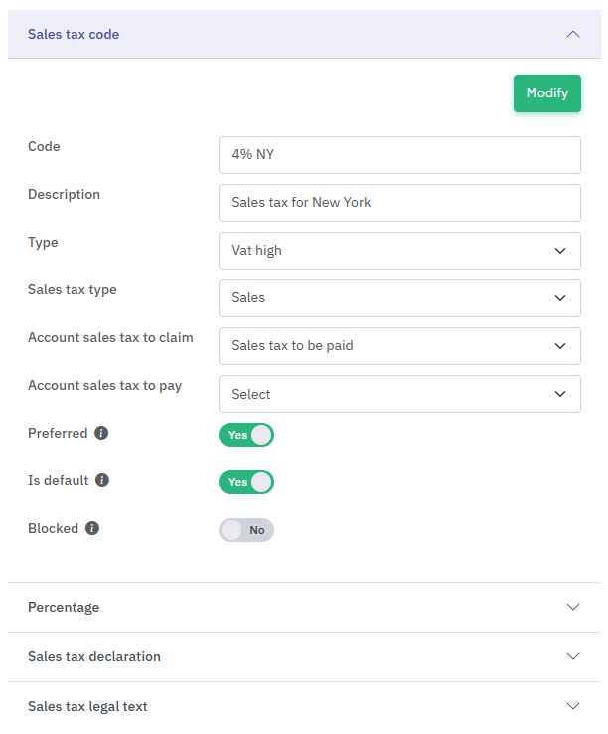Viewport: 608px width, 734px height.
Task: Collapse the Sales tax code section chevron
Action: click(x=572, y=34)
